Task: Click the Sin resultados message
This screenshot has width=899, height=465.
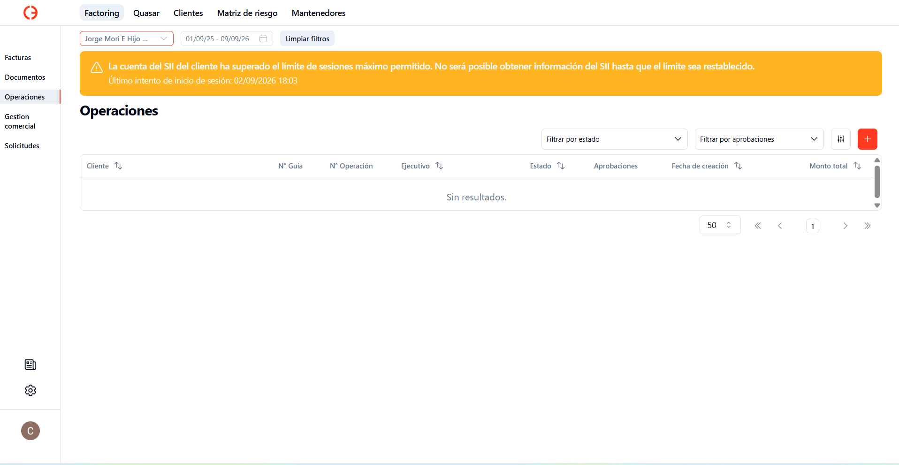Action: tap(476, 197)
